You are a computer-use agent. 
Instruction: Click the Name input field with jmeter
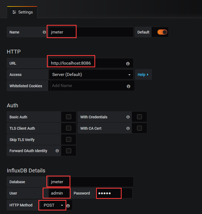tap(91, 32)
